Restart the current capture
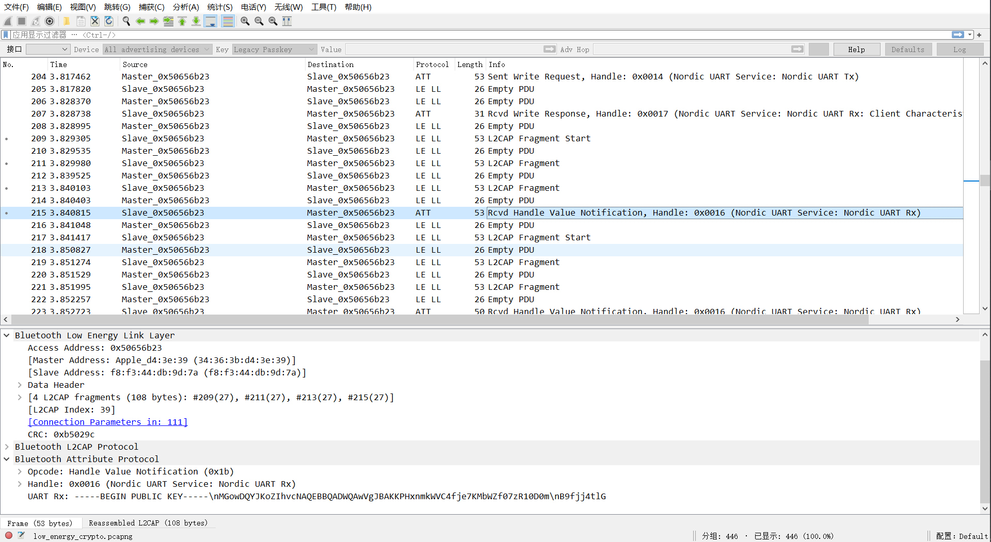991x542 pixels. 36,21
